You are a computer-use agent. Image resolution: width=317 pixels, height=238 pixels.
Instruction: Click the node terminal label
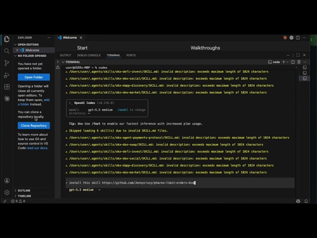[274, 62]
